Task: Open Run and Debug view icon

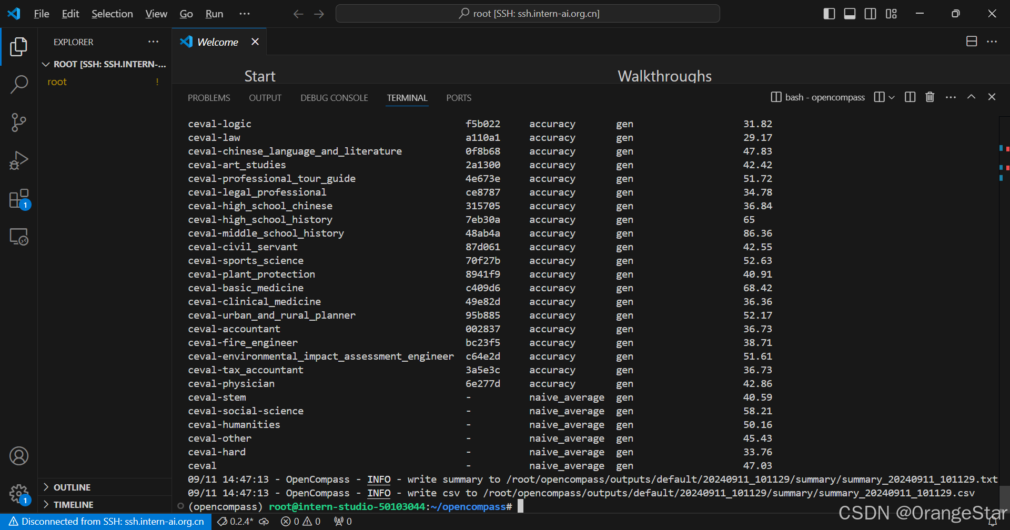Action: (19, 160)
